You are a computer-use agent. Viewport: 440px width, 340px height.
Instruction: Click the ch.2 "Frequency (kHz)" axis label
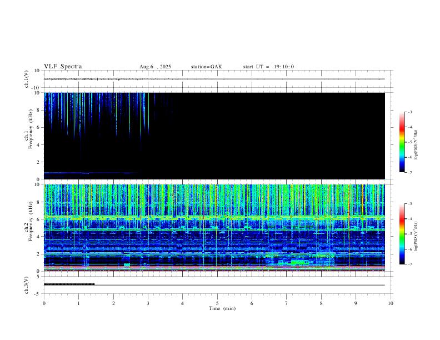[31, 221]
